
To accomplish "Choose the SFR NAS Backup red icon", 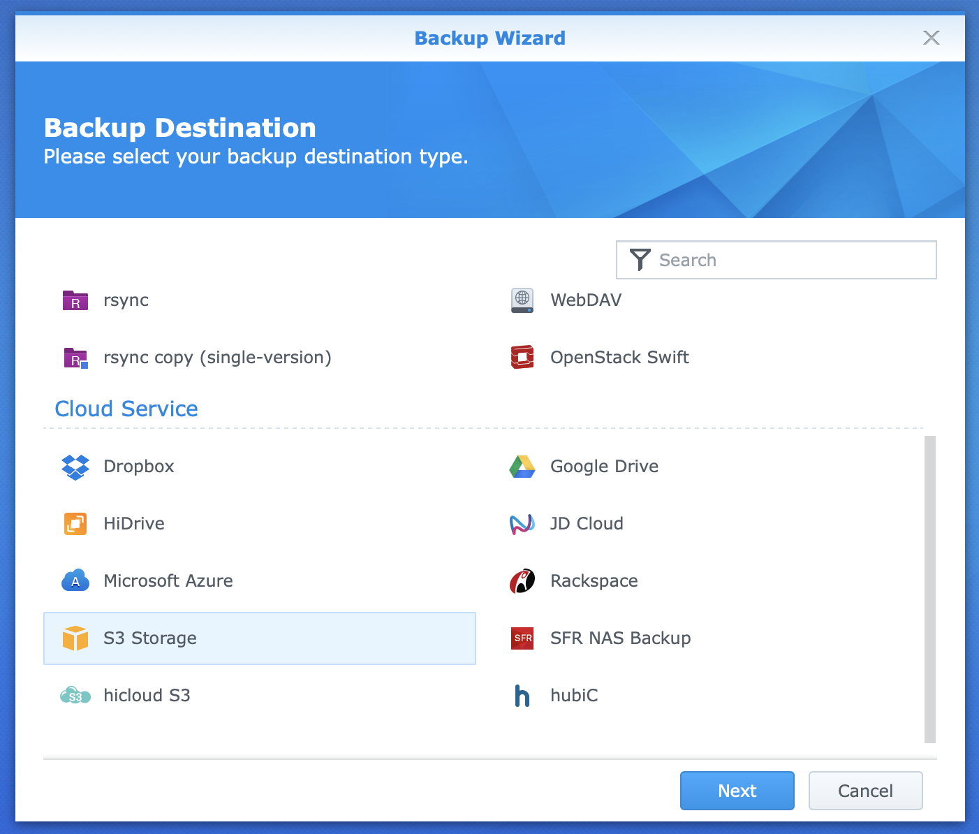I will (x=522, y=638).
